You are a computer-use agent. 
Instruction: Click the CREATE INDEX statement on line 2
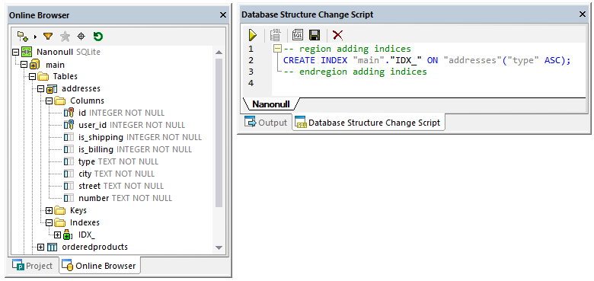click(x=426, y=60)
